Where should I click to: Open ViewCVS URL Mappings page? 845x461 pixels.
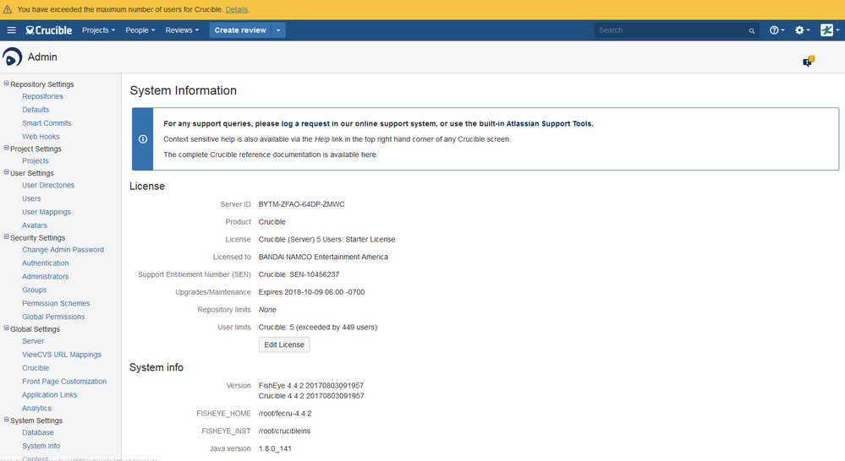[x=62, y=355]
